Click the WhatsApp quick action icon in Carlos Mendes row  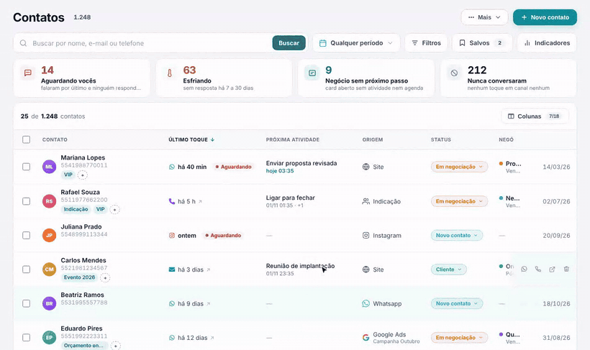[x=524, y=270]
